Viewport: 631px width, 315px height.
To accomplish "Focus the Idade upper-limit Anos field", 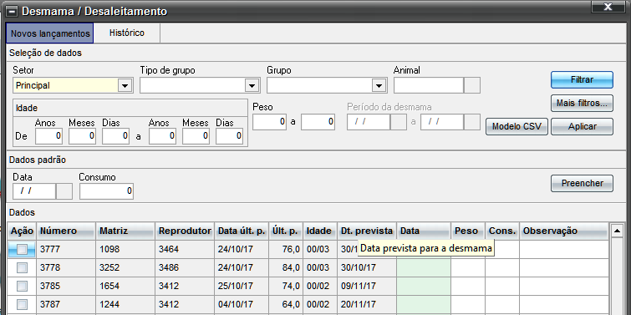I will pos(163,136).
